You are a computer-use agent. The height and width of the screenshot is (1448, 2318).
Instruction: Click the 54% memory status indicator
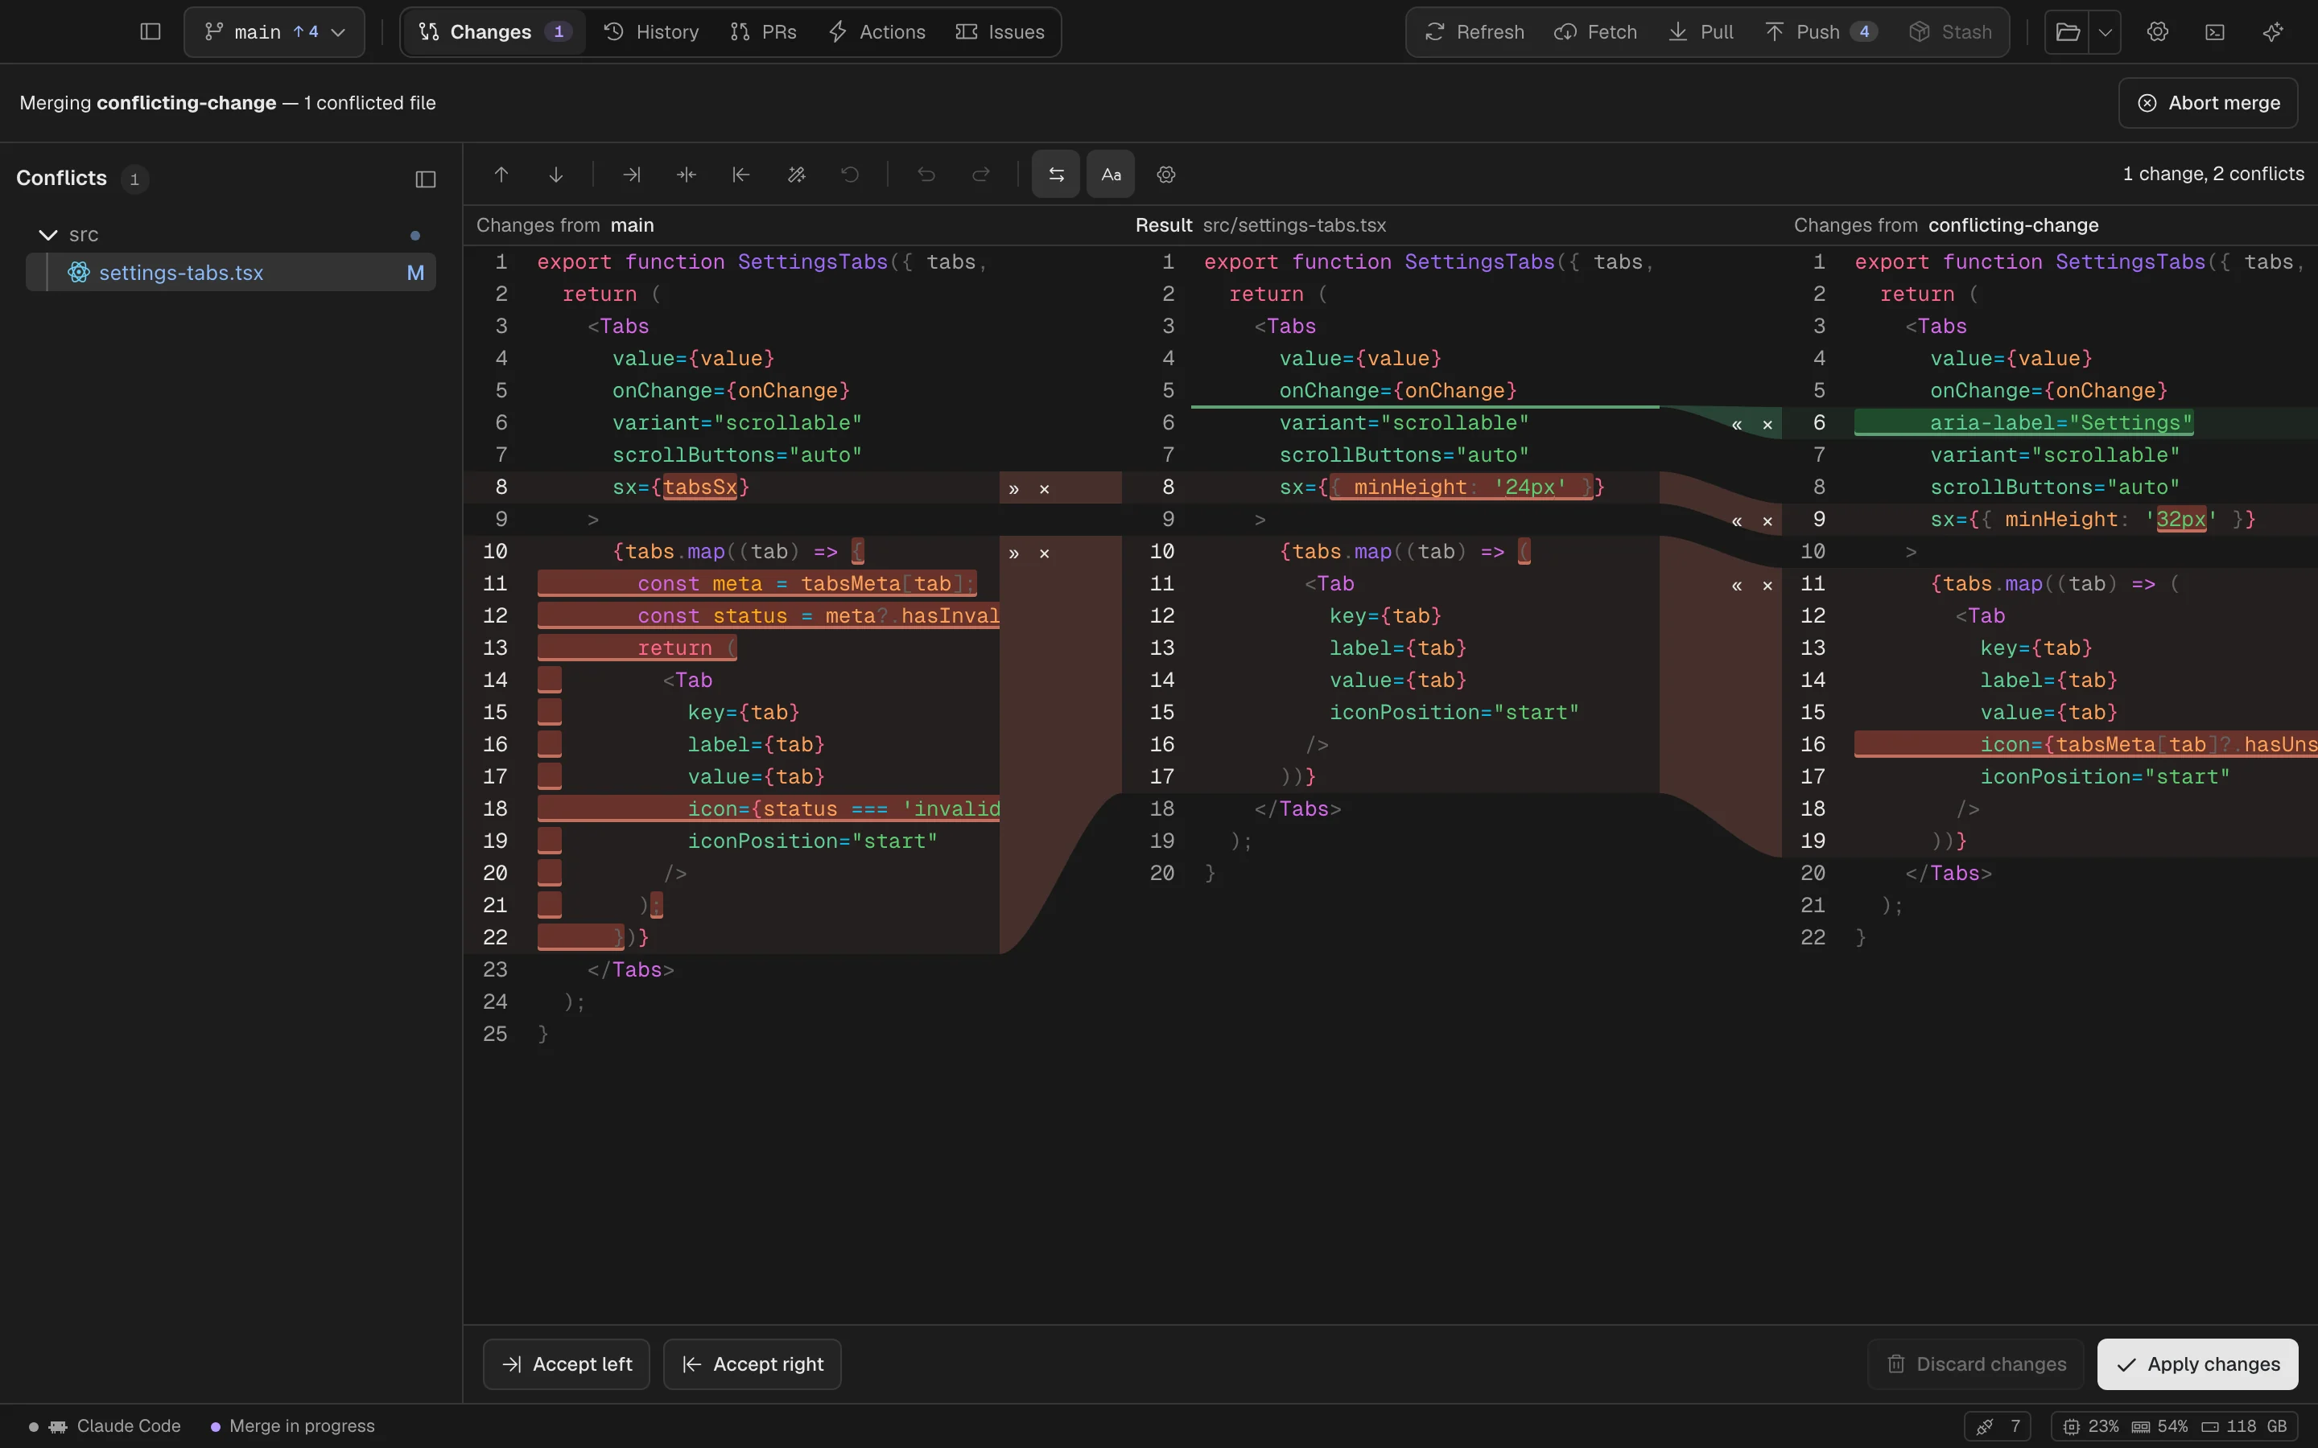[x=2159, y=1426]
